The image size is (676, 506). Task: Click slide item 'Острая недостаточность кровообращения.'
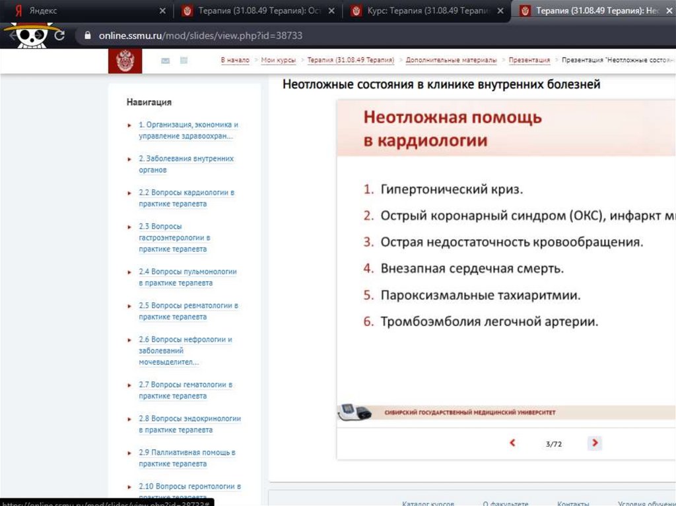pos(512,242)
